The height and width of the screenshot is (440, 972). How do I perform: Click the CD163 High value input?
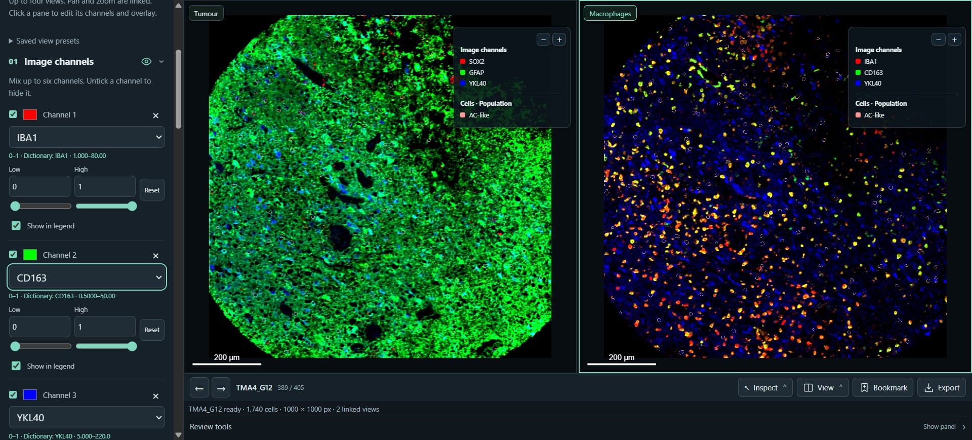point(105,327)
